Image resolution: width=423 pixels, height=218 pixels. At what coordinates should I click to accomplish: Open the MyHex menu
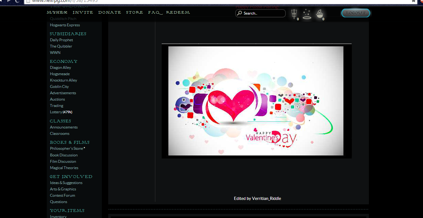pos(57,12)
